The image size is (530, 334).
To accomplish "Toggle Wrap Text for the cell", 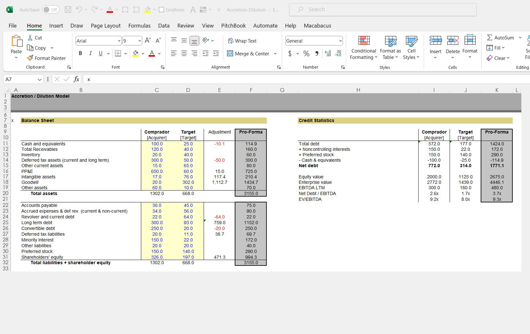I will [x=242, y=41].
